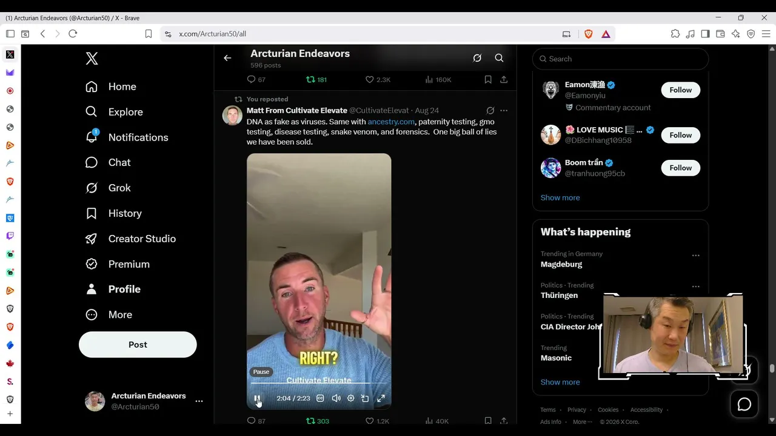
Task: Click the X logo above Home
Action: [x=92, y=58]
